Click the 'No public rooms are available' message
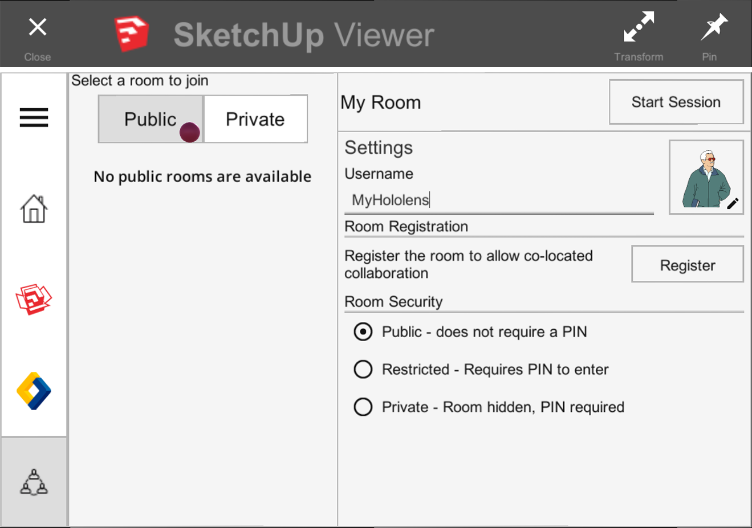The height and width of the screenshot is (528, 752). [202, 177]
